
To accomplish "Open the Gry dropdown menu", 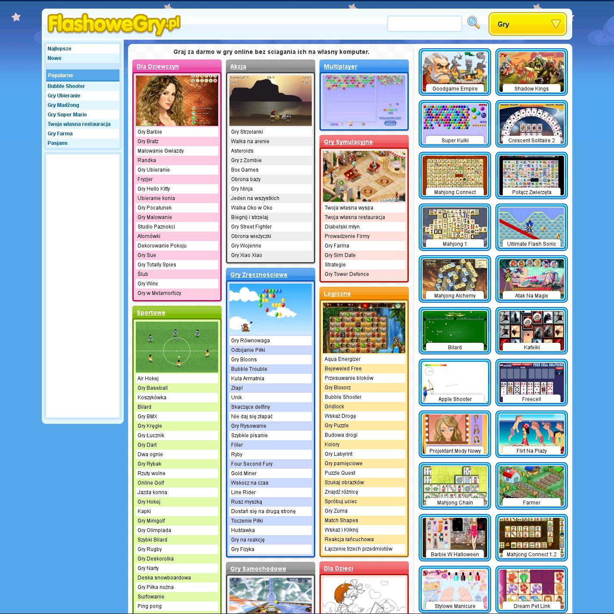I will coord(527,24).
